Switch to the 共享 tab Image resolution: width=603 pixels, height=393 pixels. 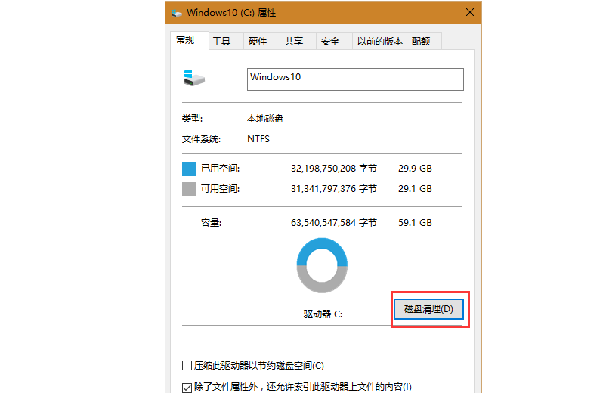pos(298,41)
